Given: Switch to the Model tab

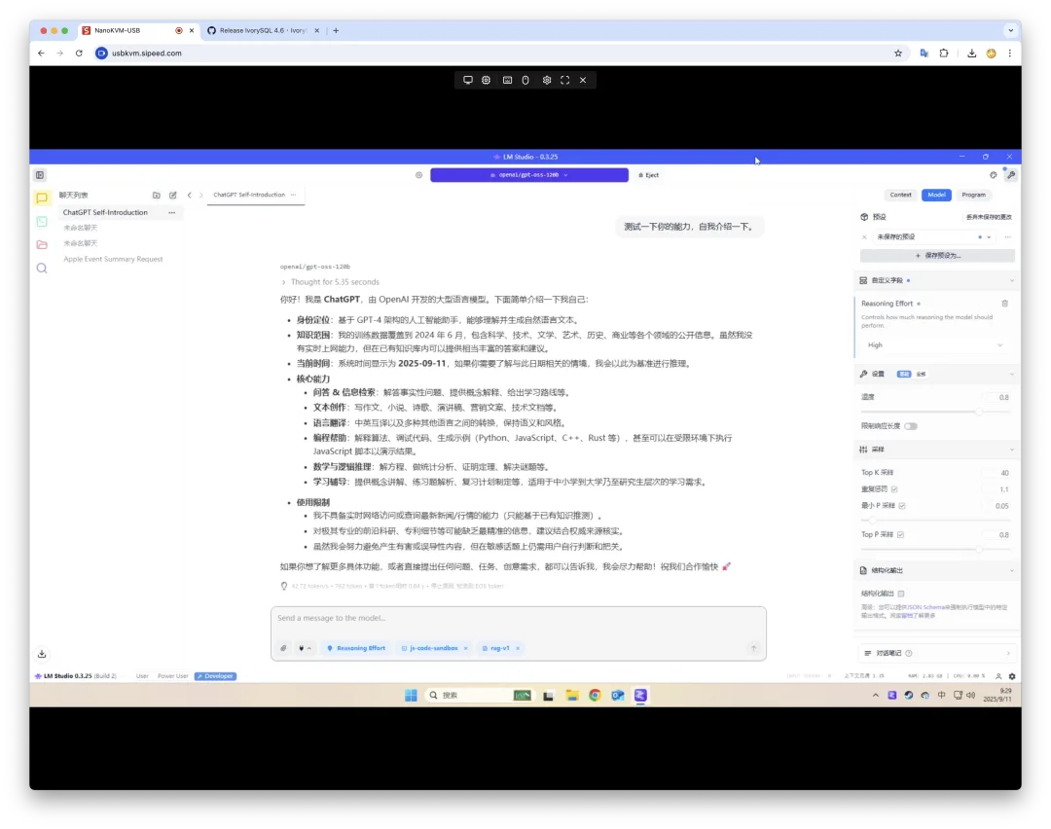Looking at the screenshot, I should [x=936, y=195].
